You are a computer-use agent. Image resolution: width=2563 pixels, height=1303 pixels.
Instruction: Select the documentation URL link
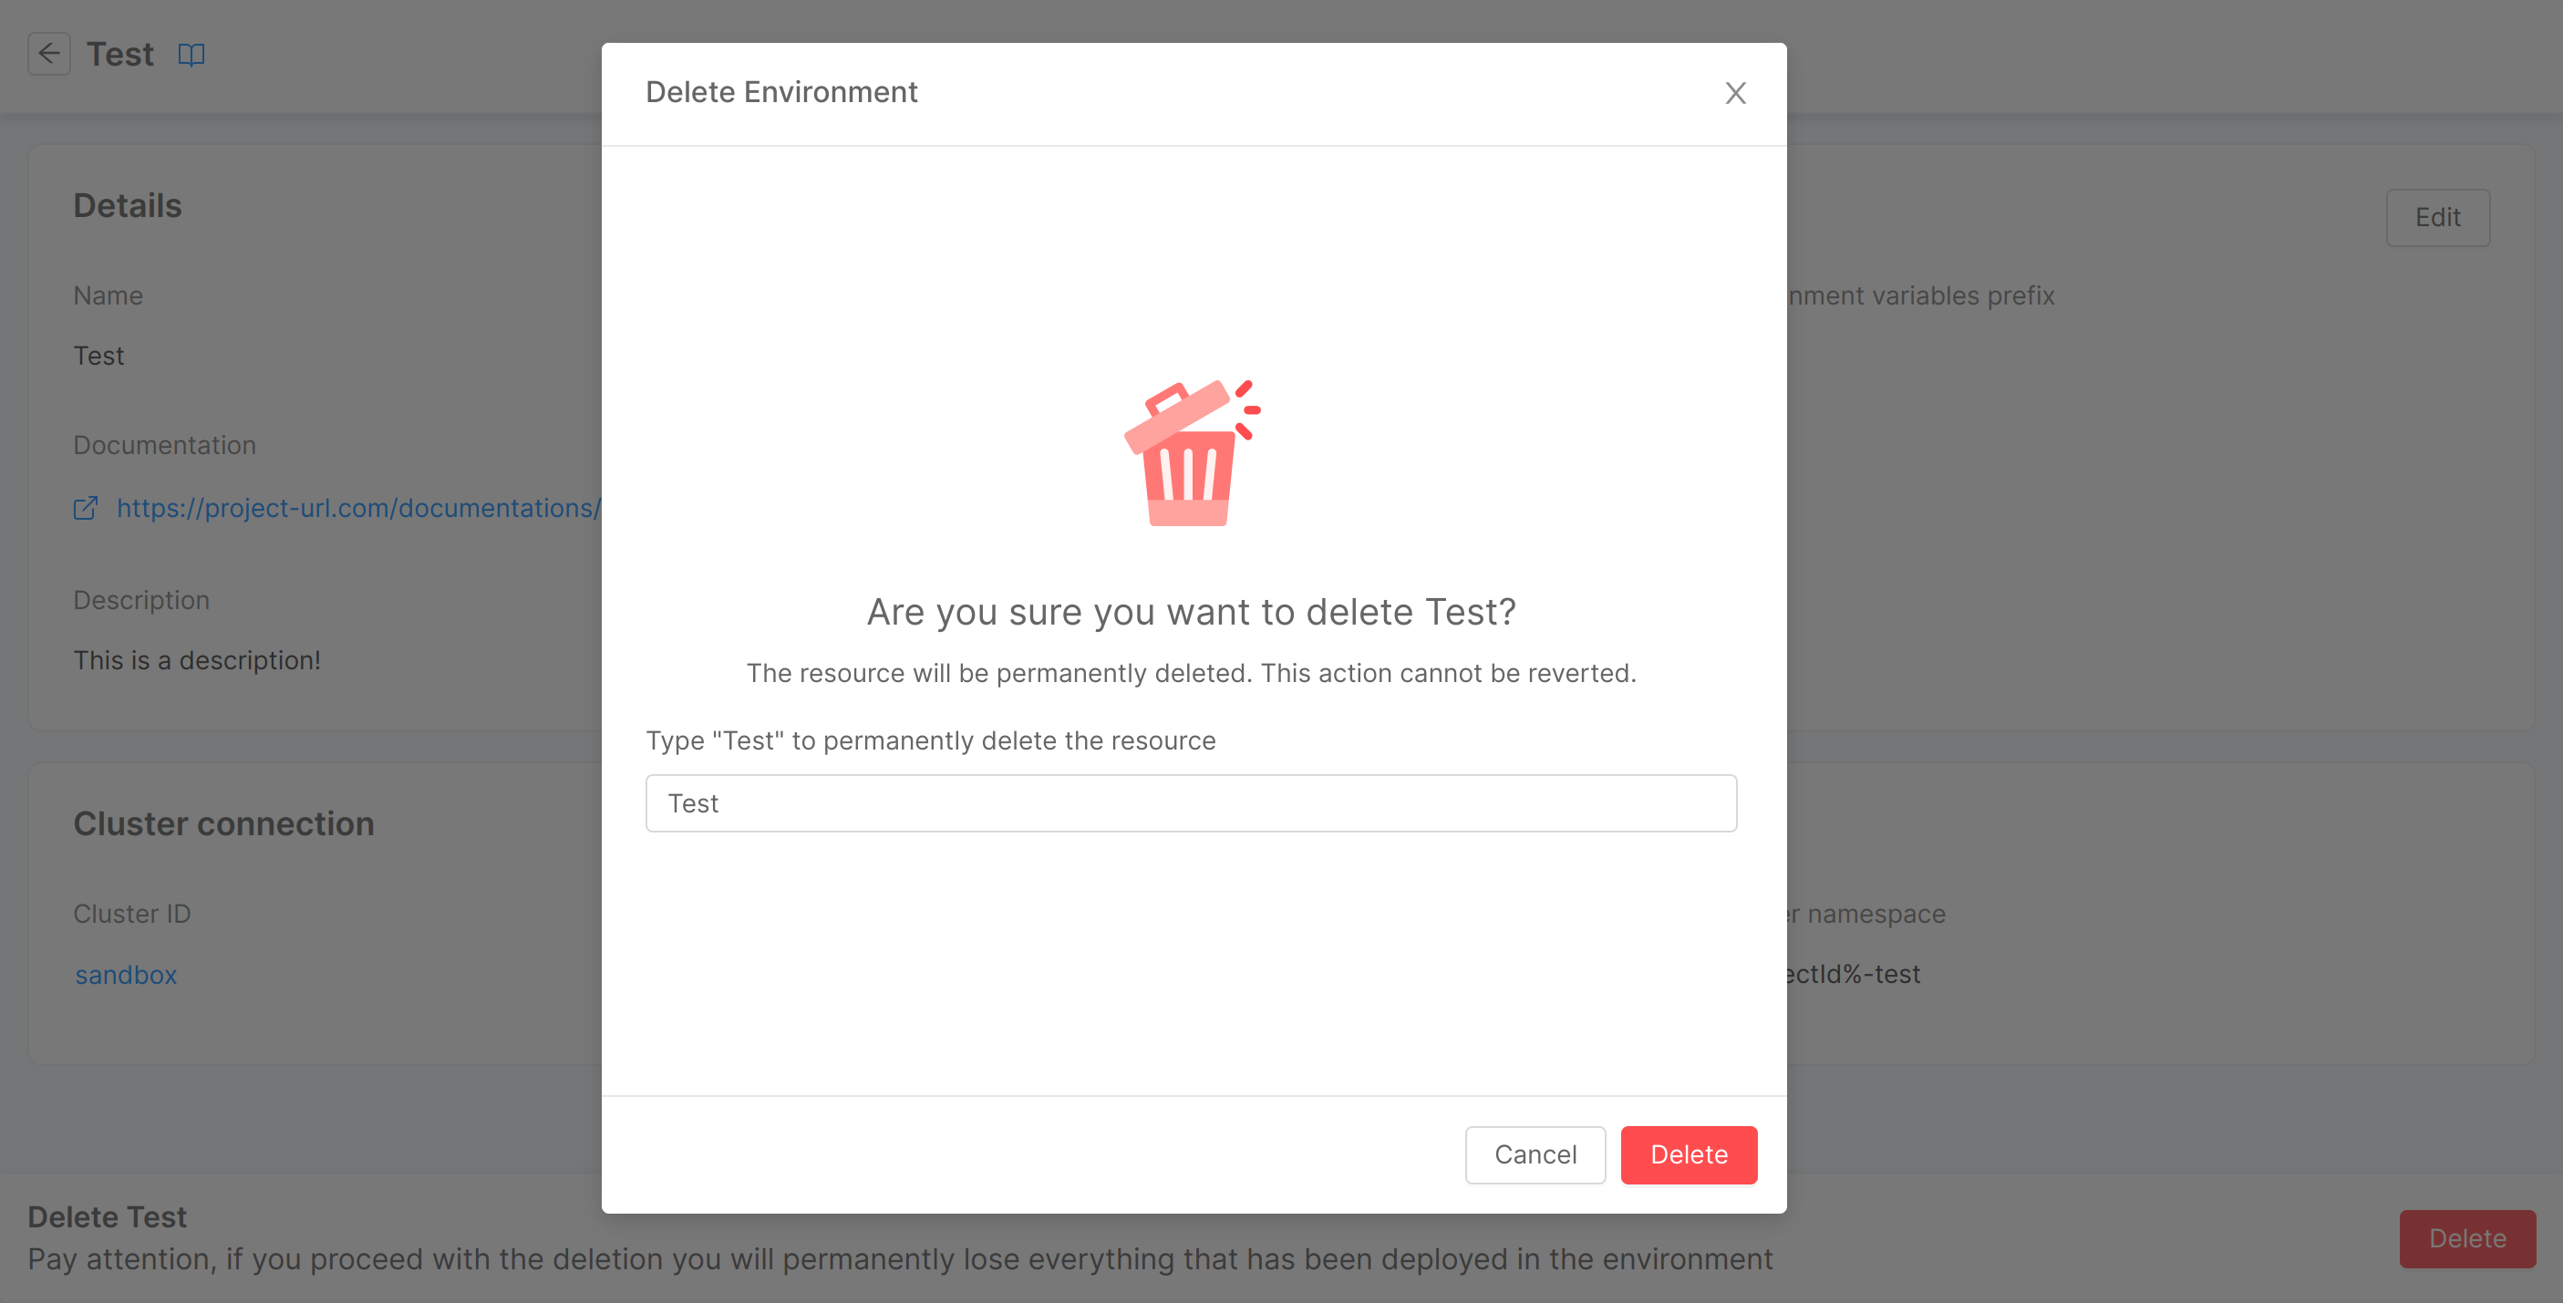358,507
